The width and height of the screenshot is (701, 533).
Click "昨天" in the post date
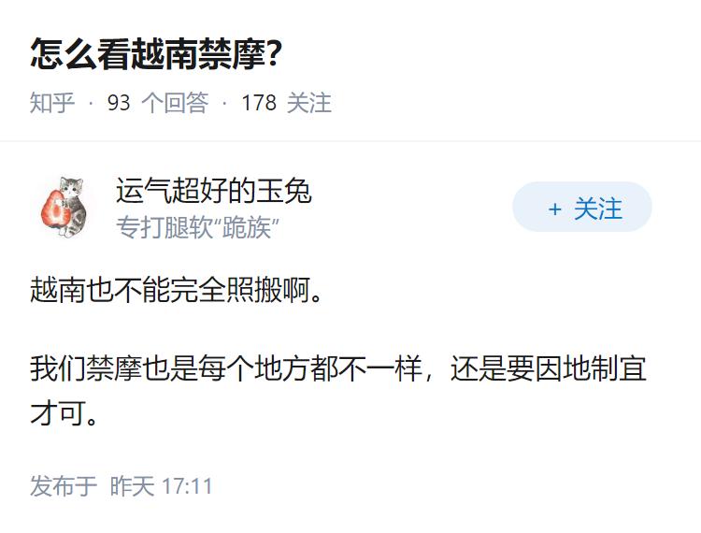(132, 486)
